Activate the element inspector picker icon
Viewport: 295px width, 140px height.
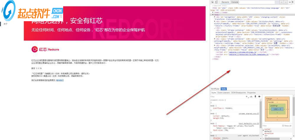coord(212,2)
